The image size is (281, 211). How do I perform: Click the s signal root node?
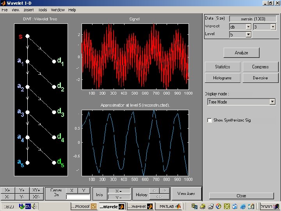pos(28,36)
